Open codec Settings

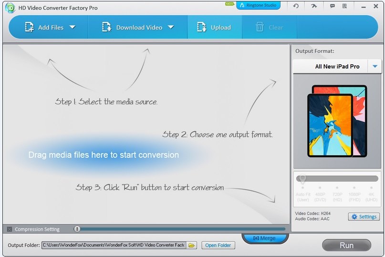[364, 217]
